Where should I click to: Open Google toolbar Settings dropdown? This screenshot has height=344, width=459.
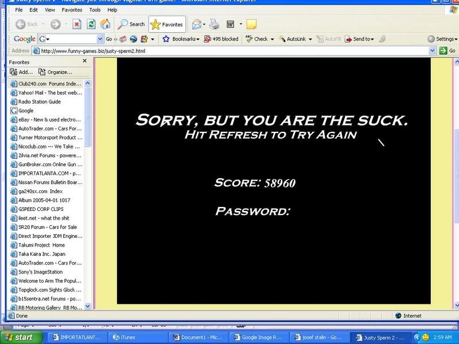point(442,39)
